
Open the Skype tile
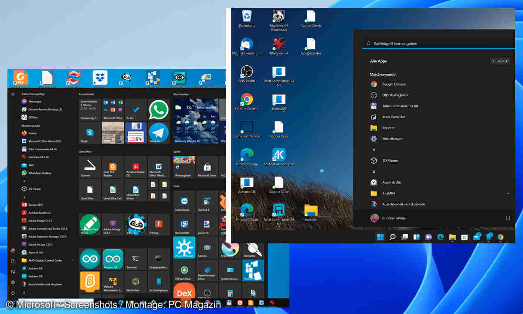click(x=90, y=133)
